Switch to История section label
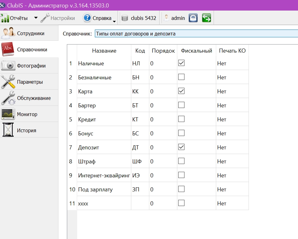 pos(27,130)
